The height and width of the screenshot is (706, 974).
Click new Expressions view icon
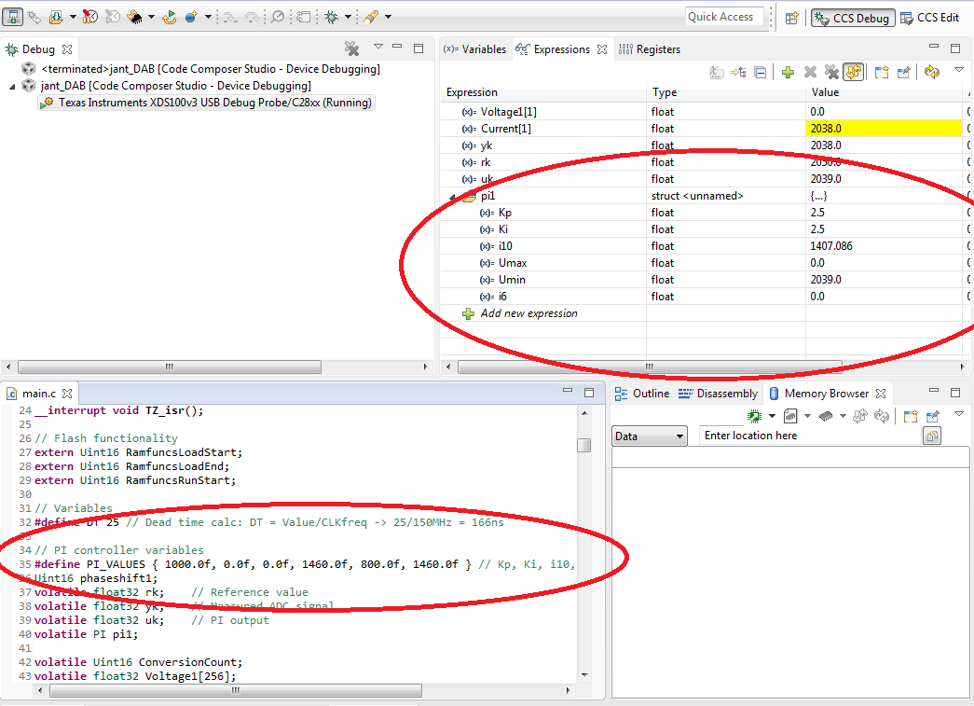882,73
